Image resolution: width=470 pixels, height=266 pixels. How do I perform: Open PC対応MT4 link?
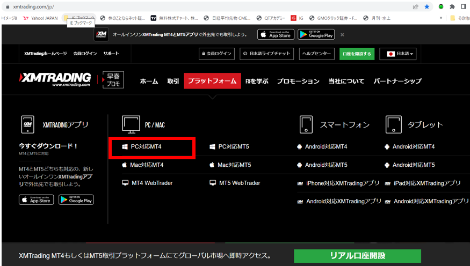[142, 146]
